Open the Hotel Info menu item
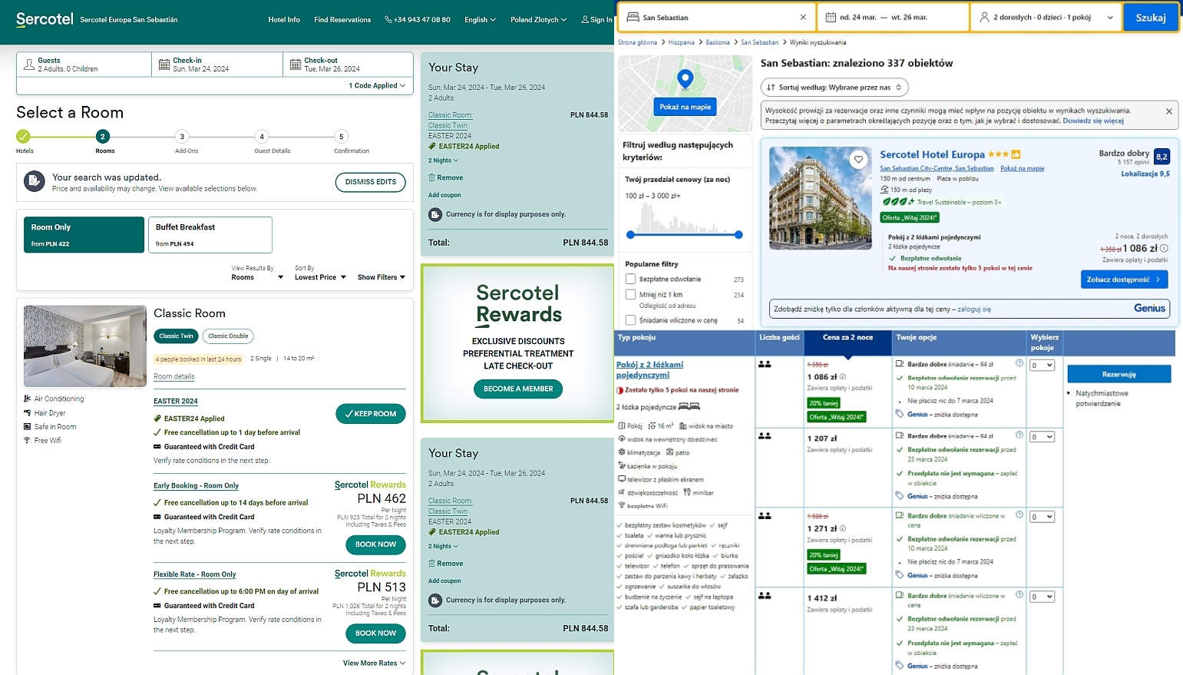 284,20
